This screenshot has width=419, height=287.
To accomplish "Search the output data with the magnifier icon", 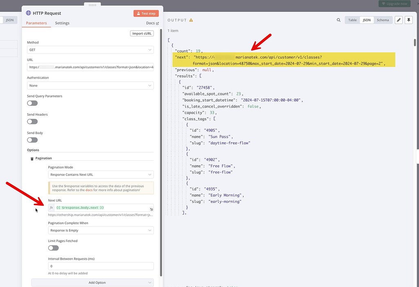I will tap(338, 20).
